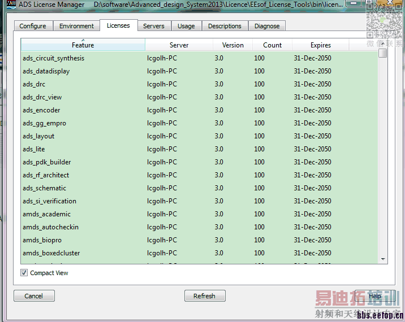Select the ads_layout feature
This screenshot has width=405, height=322.
(38, 136)
